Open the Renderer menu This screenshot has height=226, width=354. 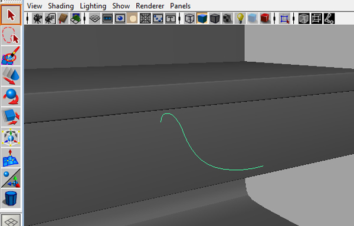150,6
